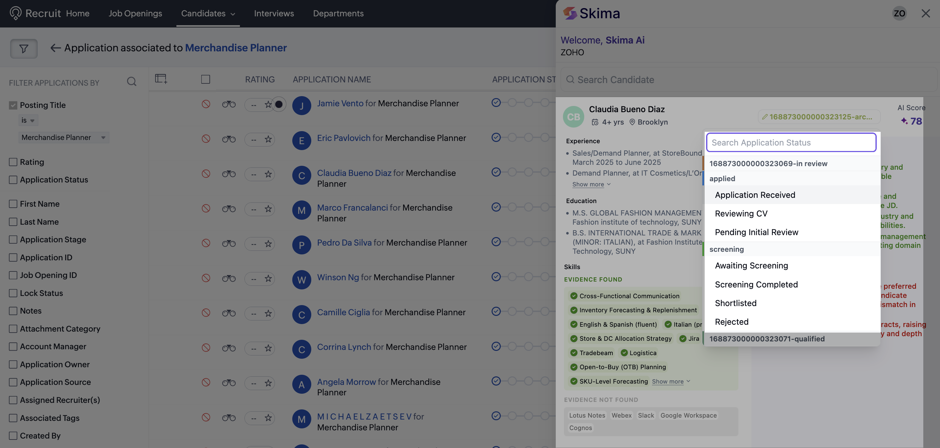Open Pedro Da Silva application link
The image size is (940, 448).
344,242
